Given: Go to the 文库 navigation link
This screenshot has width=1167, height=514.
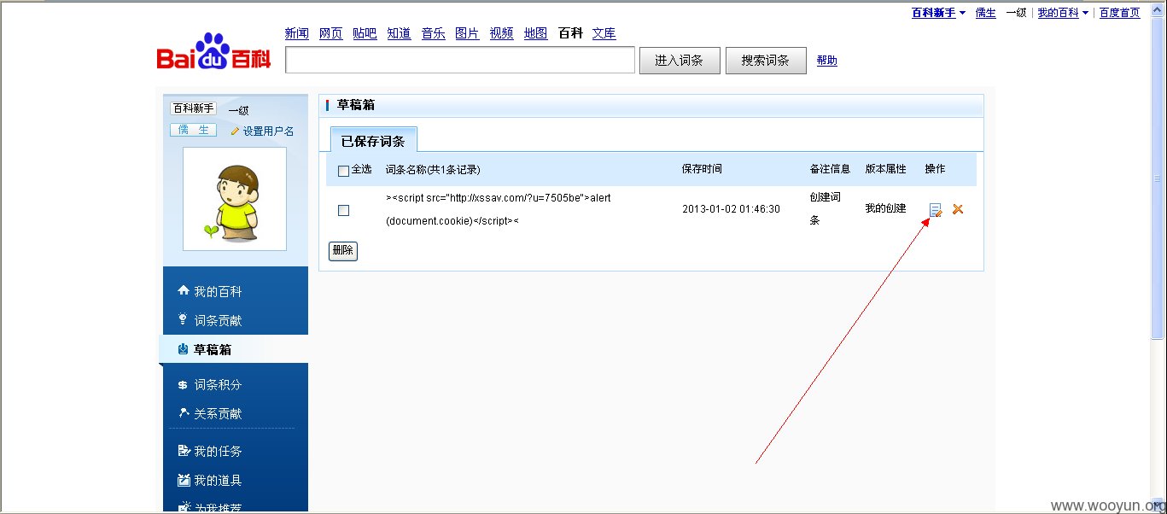Looking at the screenshot, I should [x=604, y=33].
